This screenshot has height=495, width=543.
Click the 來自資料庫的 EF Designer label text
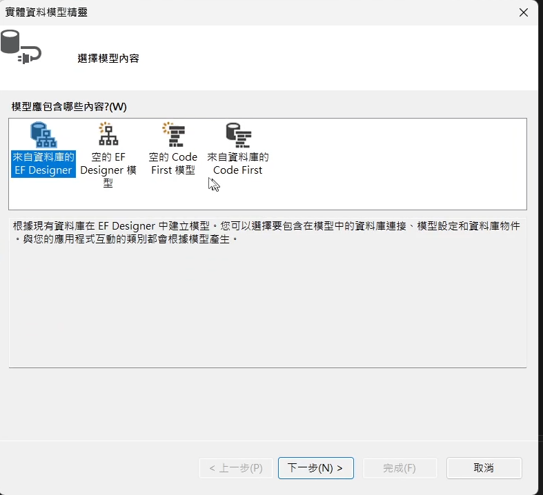[43, 163]
